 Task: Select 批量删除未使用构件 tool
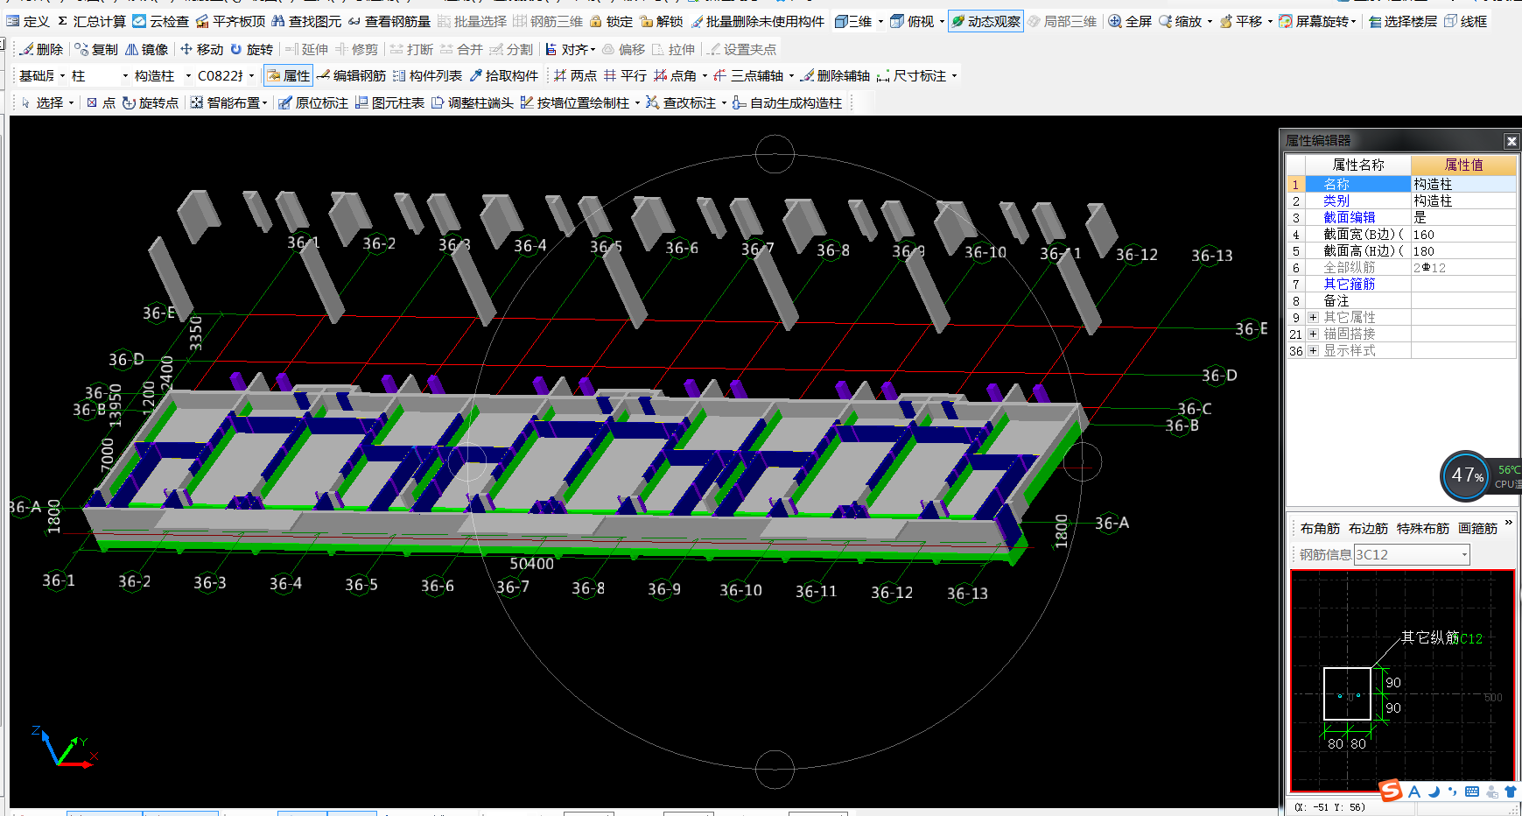(758, 21)
